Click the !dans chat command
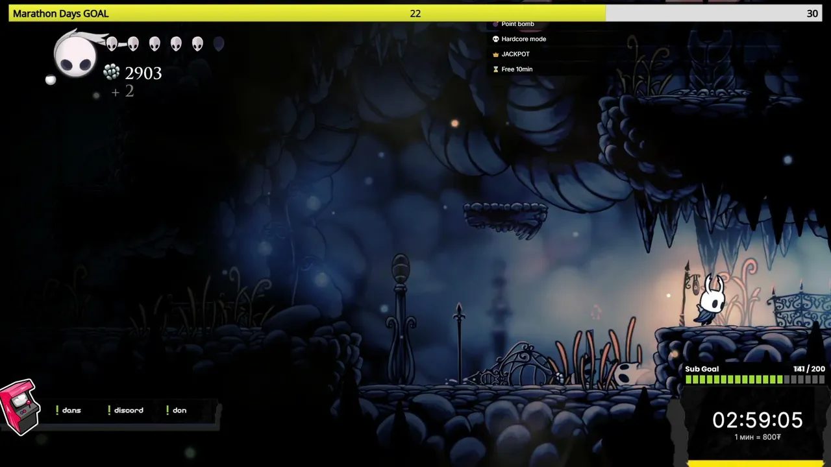The image size is (831, 467). tap(68, 410)
